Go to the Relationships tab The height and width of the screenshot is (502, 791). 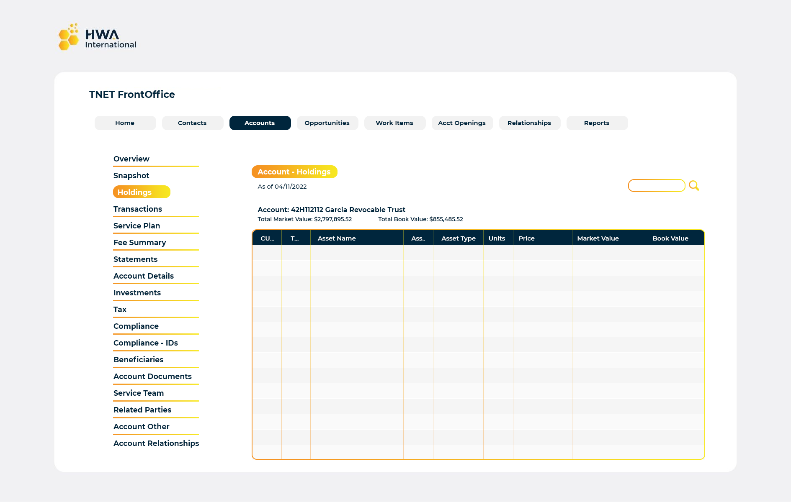pos(529,123)
